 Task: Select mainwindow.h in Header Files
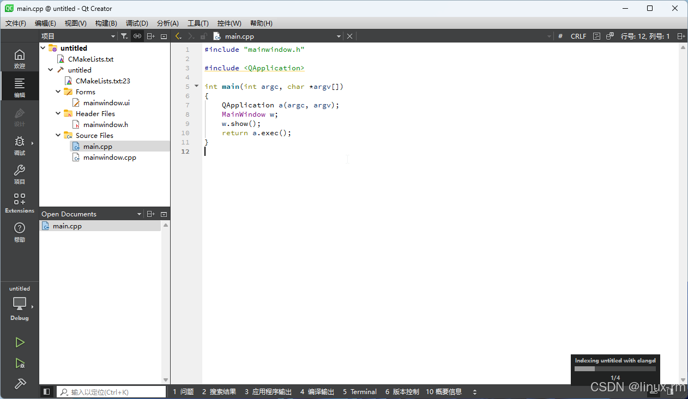tap(106, 124)
